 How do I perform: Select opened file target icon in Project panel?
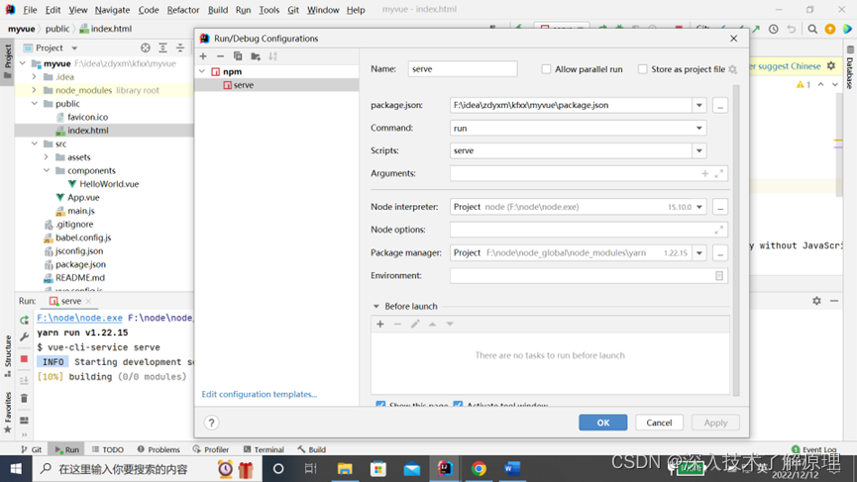pos(146,48)
